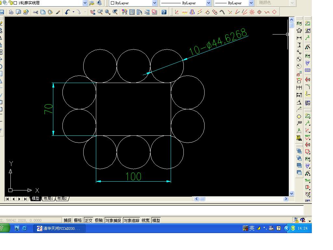
Task: Select the Angular Dimension tool
Action: (299, 102)
